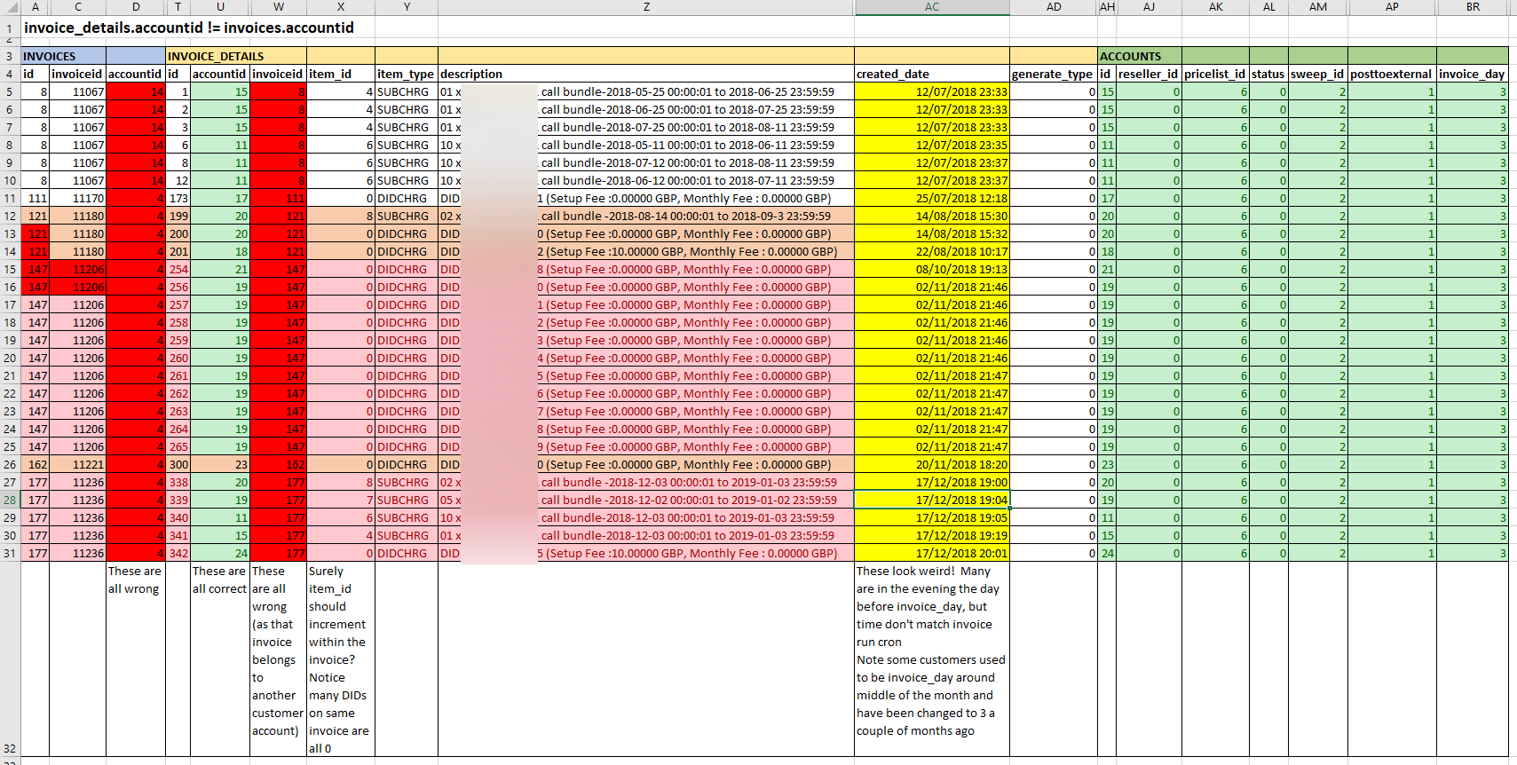Select column Z header

click(x=646, y=7)
